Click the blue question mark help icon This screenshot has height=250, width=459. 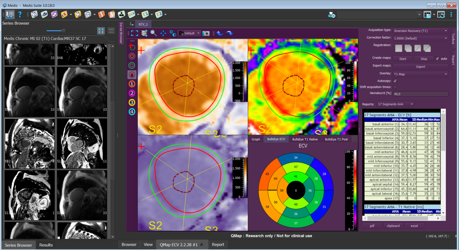pos(20,14)
